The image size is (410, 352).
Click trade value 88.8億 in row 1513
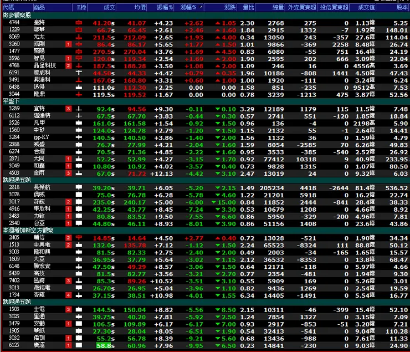[365, 246]
